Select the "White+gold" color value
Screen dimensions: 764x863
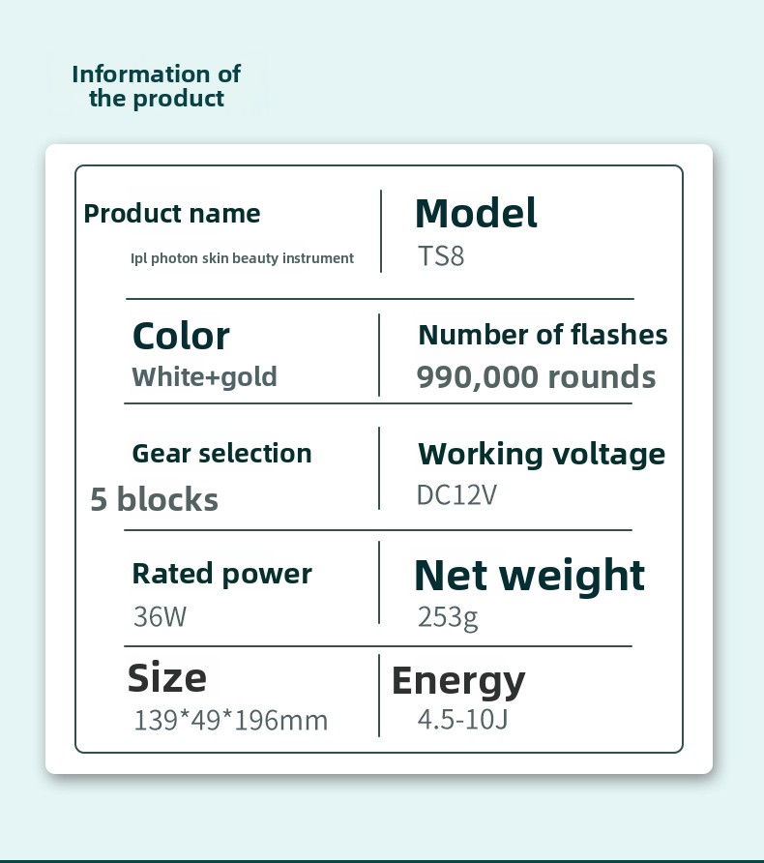204,376
